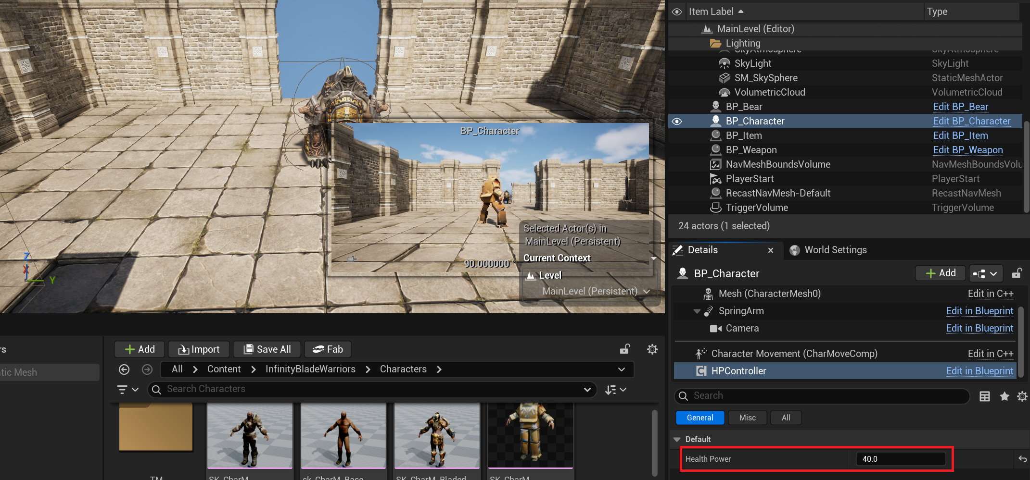Click Edit in Blueprint for SpringArm
Viewport: 1030px width, 480px height.
(979, 311)
